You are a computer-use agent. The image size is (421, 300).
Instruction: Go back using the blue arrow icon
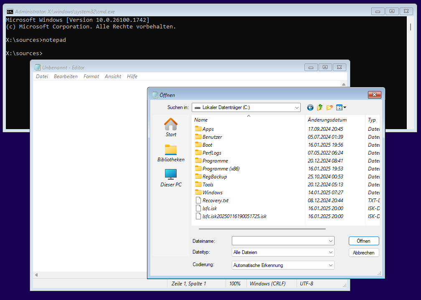(310, 108)
